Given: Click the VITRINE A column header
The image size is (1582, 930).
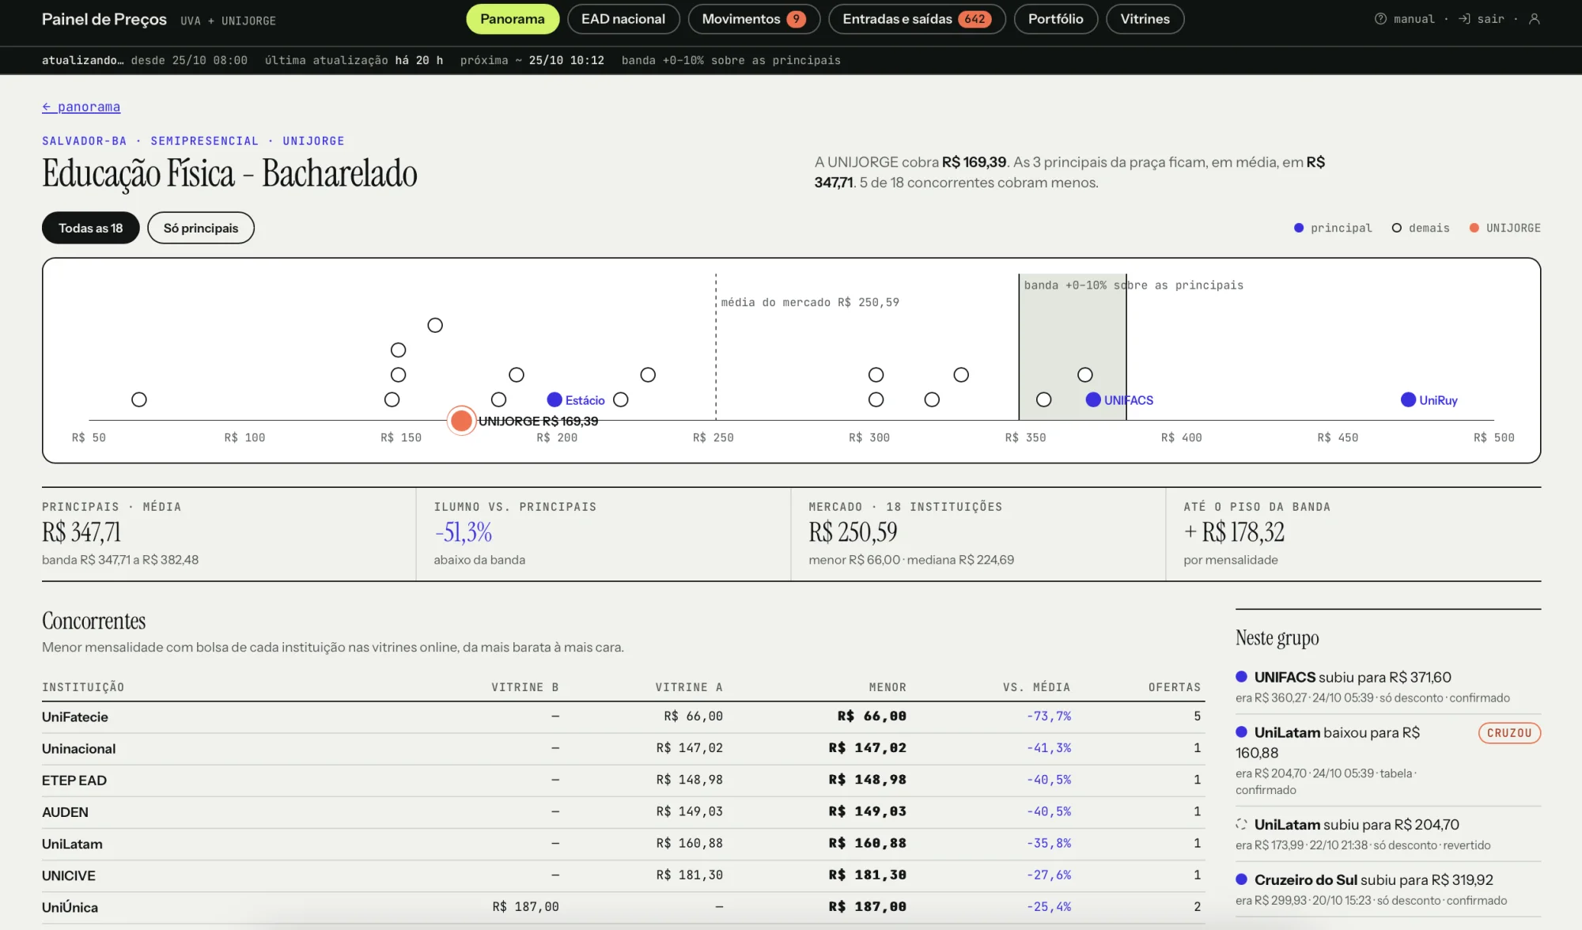Looking at the screenshot, I should pos(689,687).
